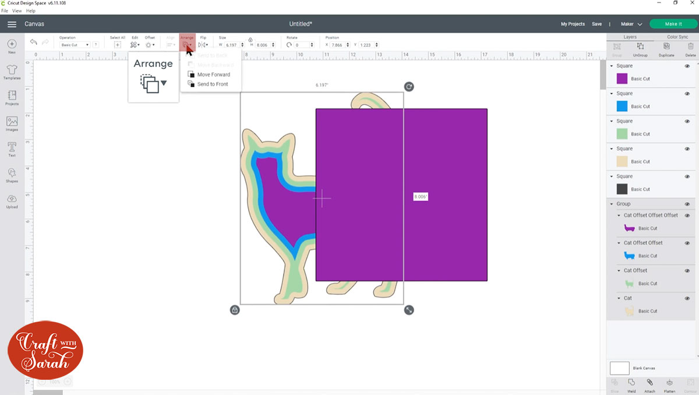The height and width of the screenshot is (395, 699).
Task: Open the Projects panel
Action: tap(12, 98)
